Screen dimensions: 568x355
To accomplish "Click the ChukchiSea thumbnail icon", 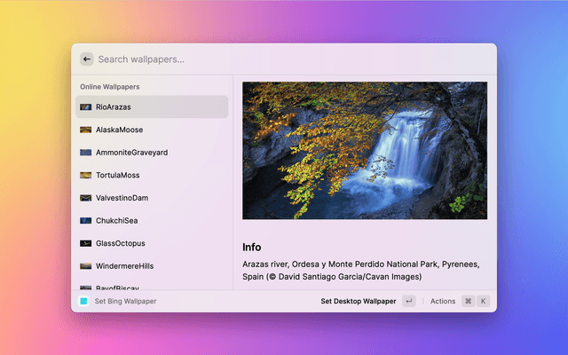I will click(86, 220).
